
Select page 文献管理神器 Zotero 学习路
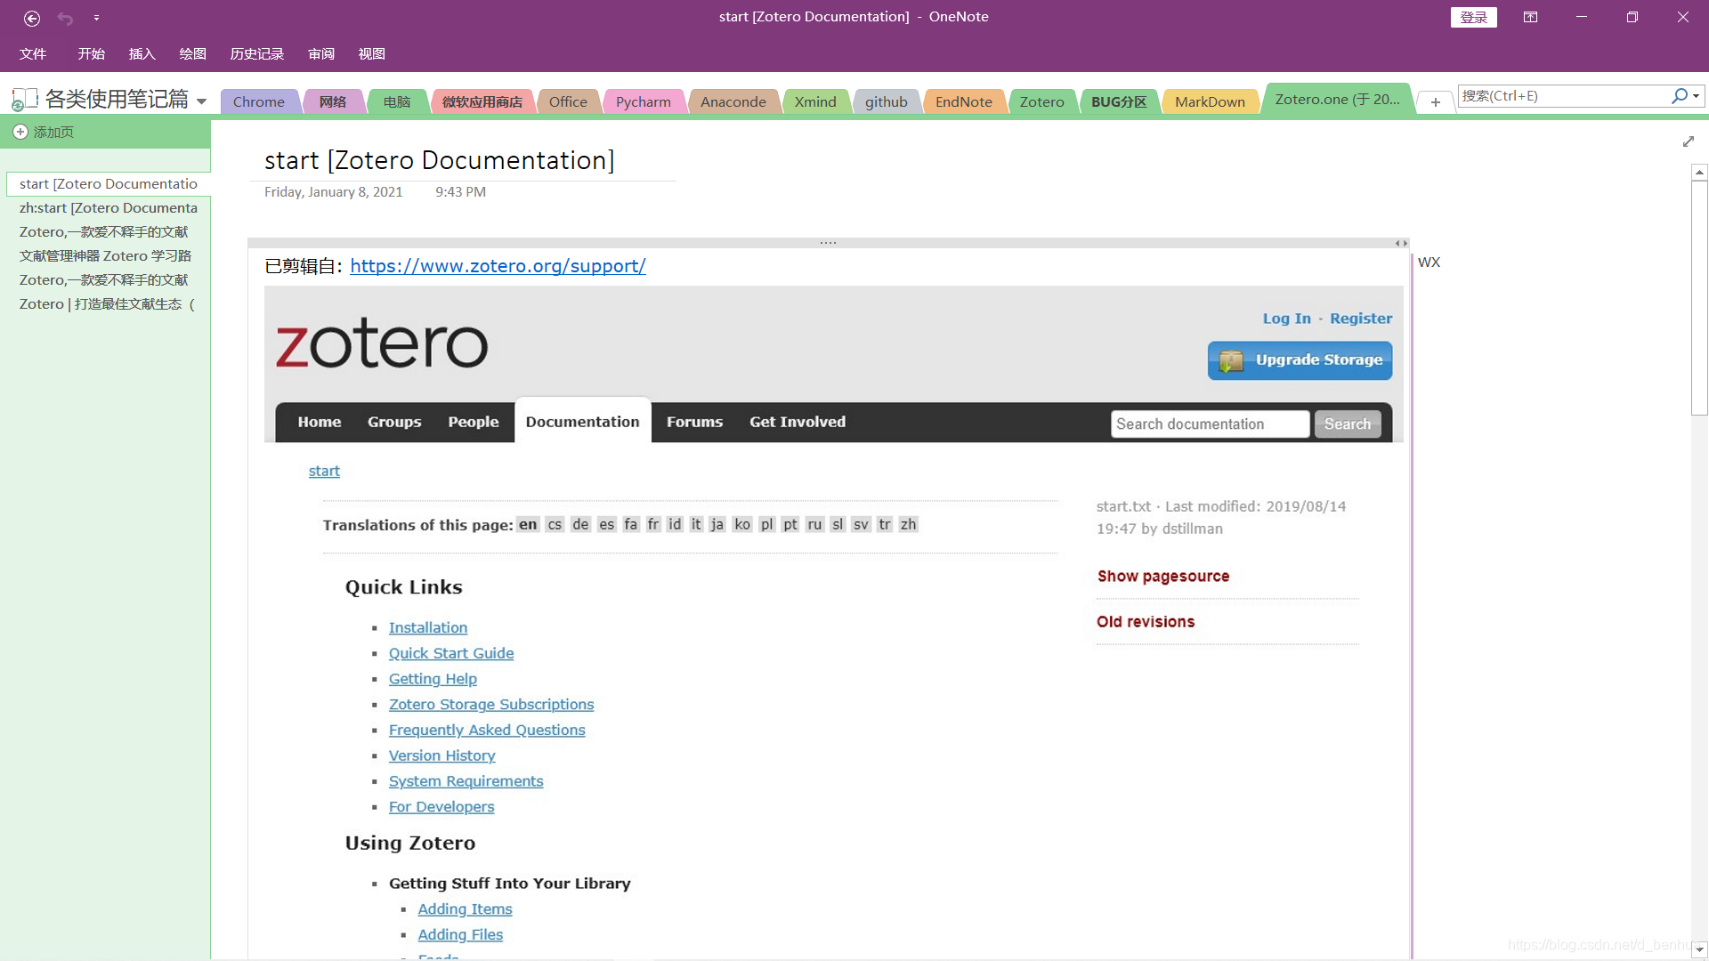[108, 255]
